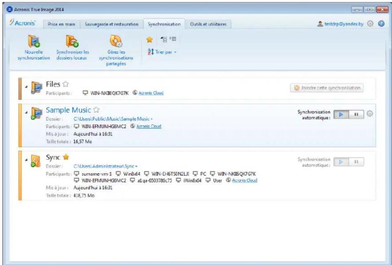Toggle favorite star for Files sync
The image size is (392, 265).
coord(66,84)
